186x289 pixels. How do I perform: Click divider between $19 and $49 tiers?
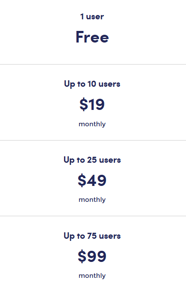point(93,140)
